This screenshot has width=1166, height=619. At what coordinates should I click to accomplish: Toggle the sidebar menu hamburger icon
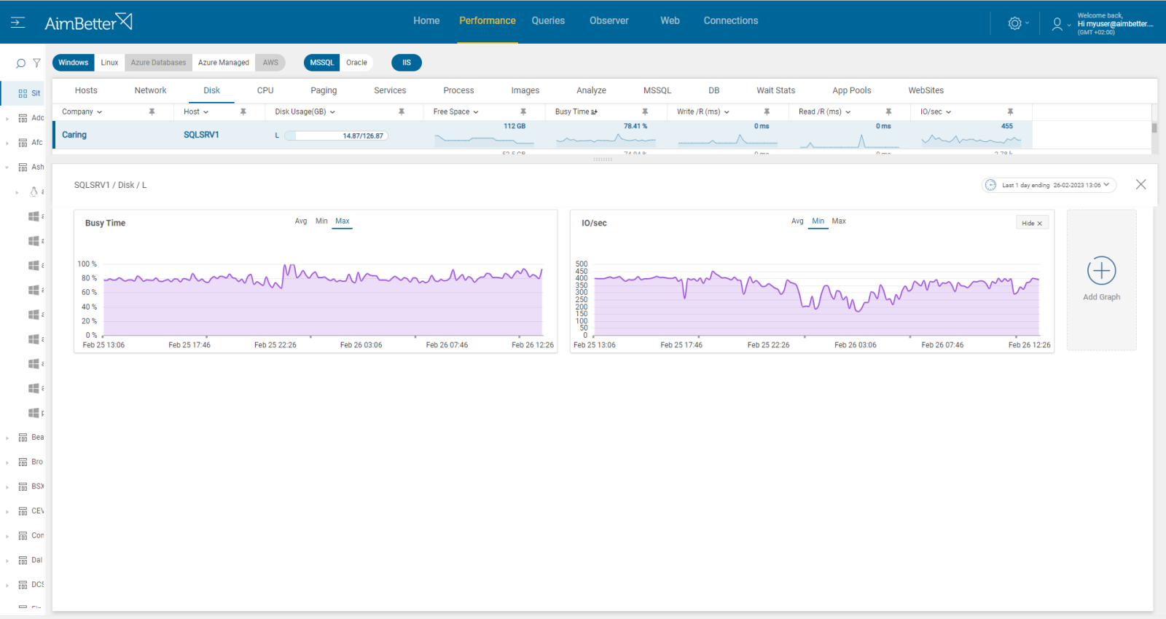tap(17, 23)
